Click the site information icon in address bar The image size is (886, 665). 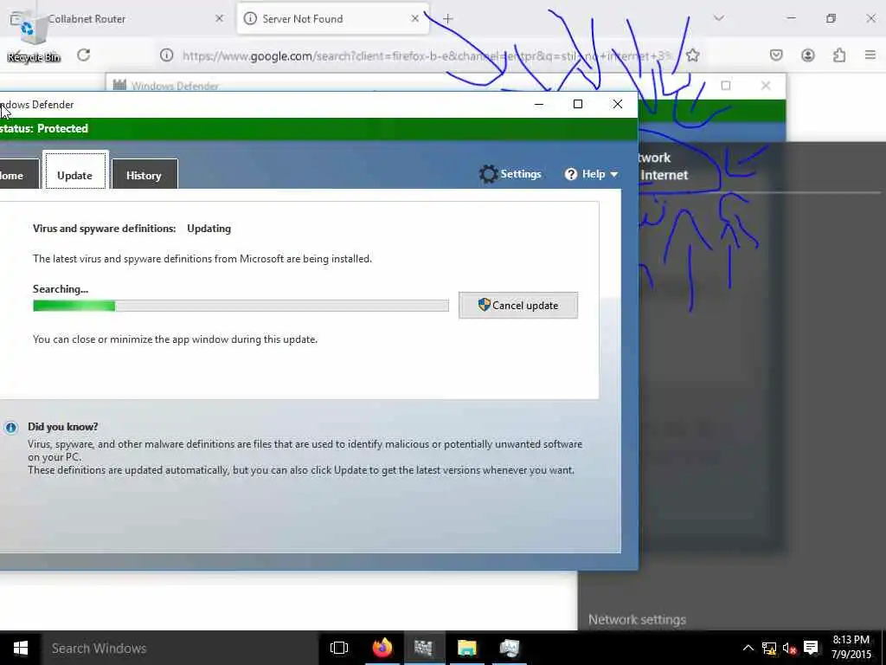166,55
